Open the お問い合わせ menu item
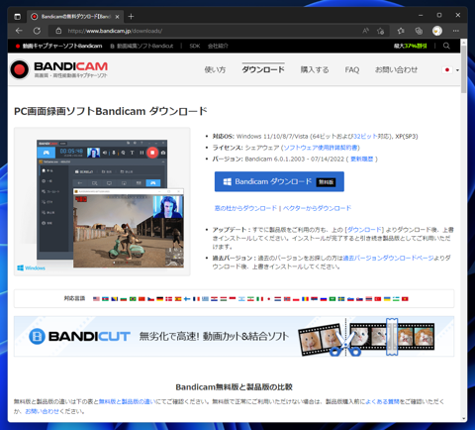Viewport: 475px width, 430px height. [x=396, y=69]
